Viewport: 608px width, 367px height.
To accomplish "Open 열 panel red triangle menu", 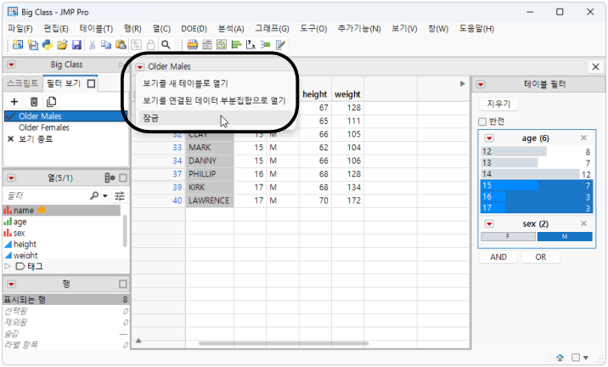I will click(x=11, y=178).
